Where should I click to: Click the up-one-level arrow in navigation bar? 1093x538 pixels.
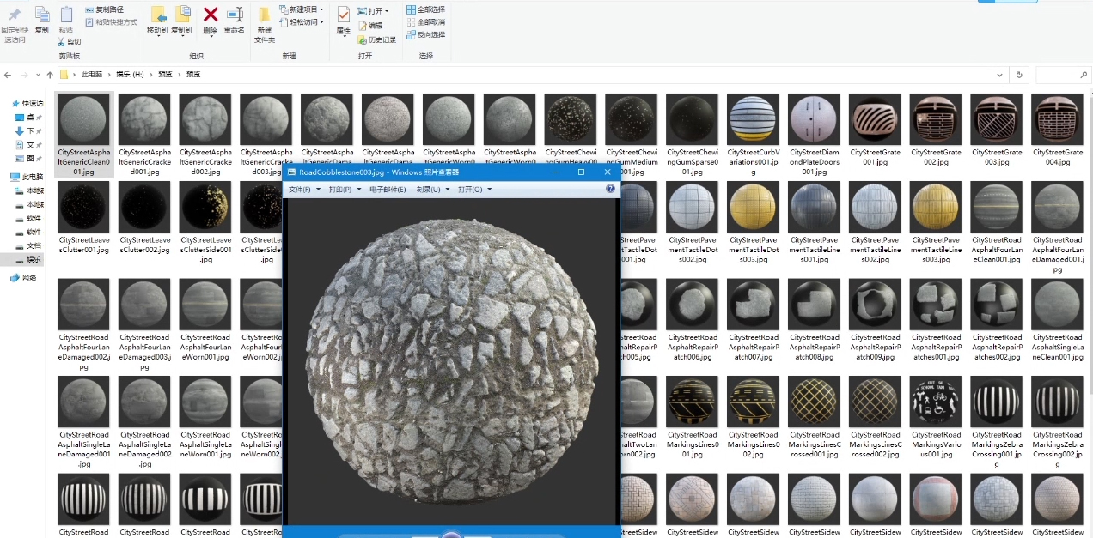click(x=50, y=75)
